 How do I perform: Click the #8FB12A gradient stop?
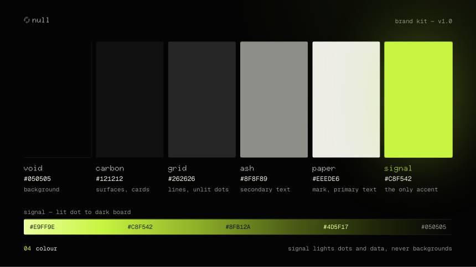point(238,227)
